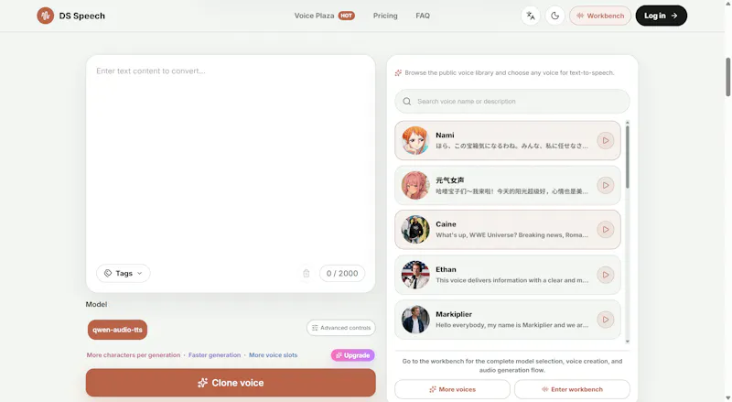Click More voice slots link

tap(273, 355)
